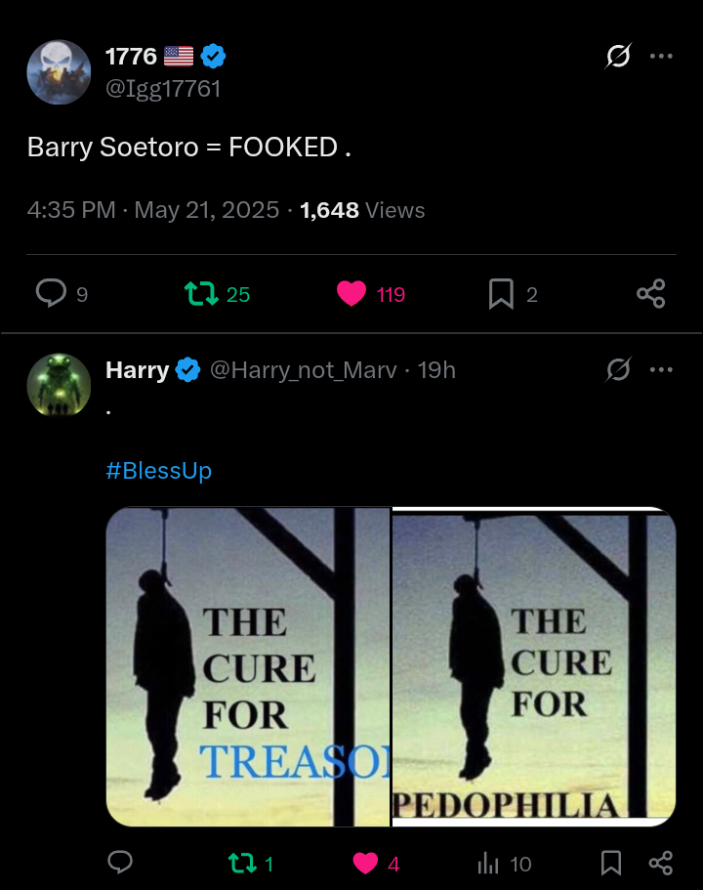
Task: Repost Harry's reply with 1 repost
Action: pos(240,863)
